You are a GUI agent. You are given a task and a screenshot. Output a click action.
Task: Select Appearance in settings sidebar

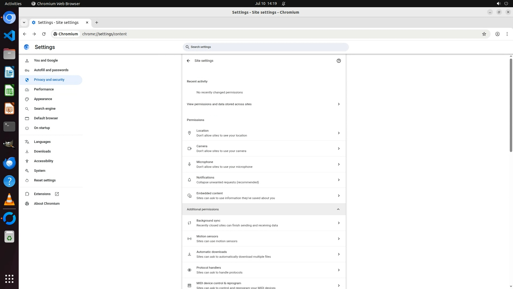[x=43, y=99]
